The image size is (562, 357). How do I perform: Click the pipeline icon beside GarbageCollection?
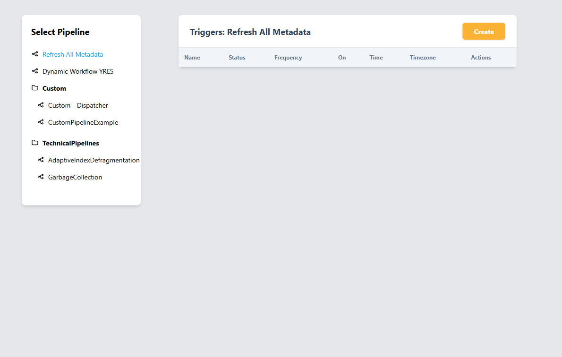click(x=41, y=177)
